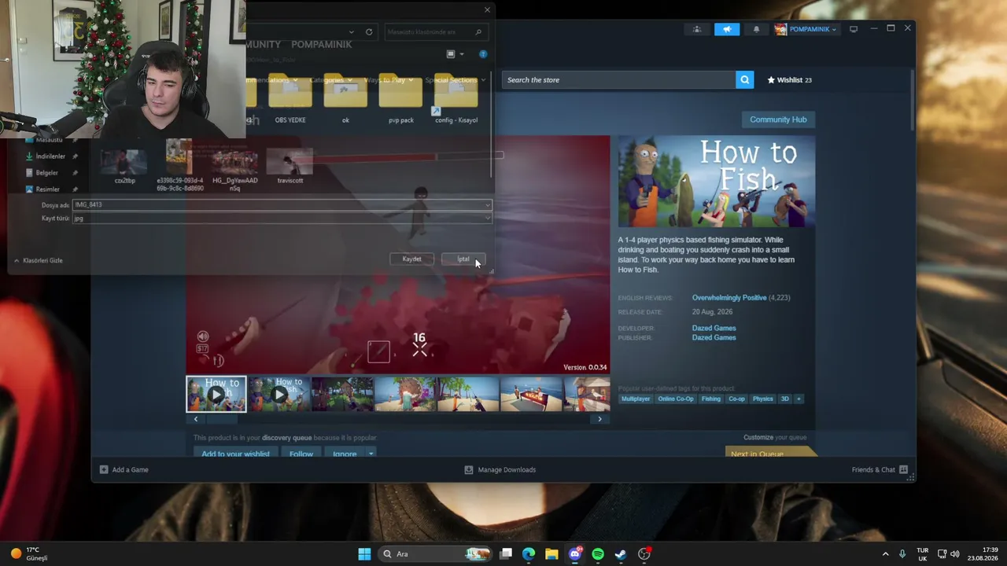Image resolution: width=1007 pixels, height=566 pixels.
Task: Expand the Dosya adı filename dropdown
Action: pos(487,205)
